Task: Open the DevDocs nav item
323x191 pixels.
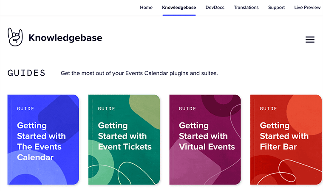Action: tap(215, 7)
